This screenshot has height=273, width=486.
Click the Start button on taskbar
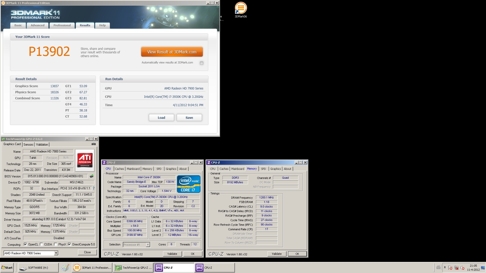(x=7, y=268)
